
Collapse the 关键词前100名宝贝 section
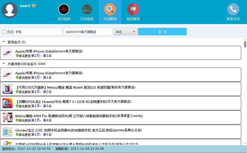point(4,64)
